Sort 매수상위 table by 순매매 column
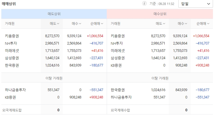214x116 pixels. [x=203, y=24]
